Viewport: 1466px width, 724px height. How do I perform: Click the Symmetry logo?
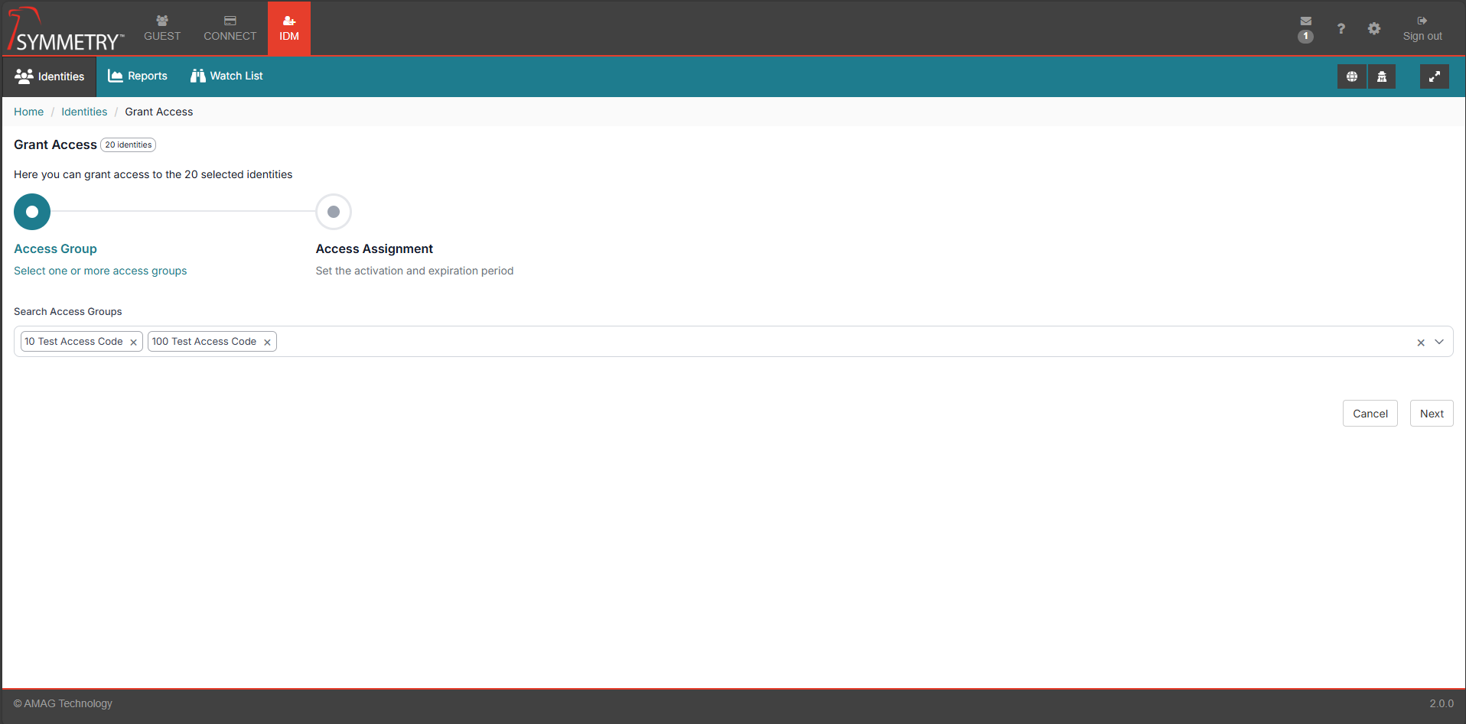pos(65,31)
